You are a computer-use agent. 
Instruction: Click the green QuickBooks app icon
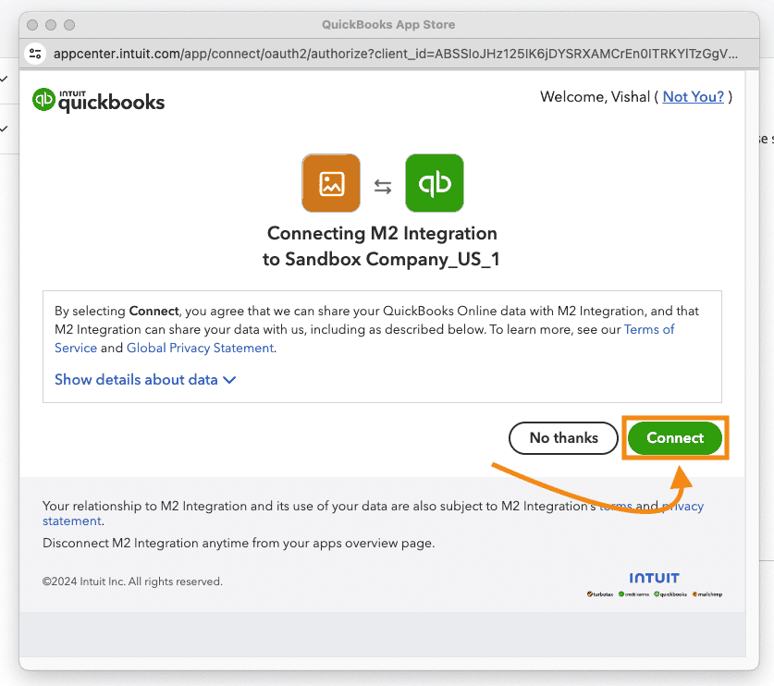point(434,182)
